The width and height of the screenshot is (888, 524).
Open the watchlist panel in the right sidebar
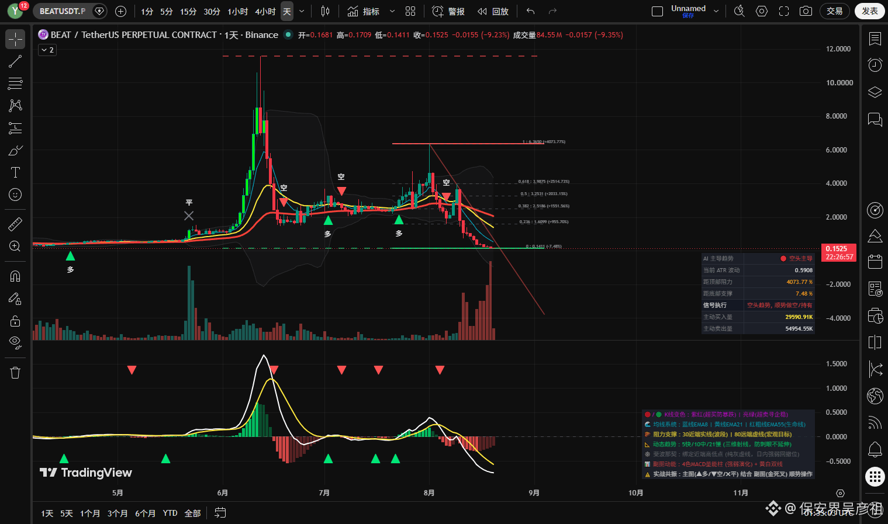875,39
